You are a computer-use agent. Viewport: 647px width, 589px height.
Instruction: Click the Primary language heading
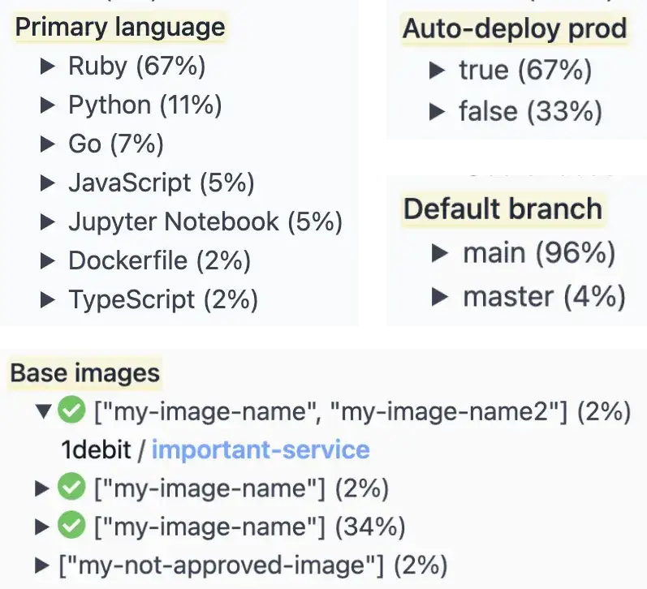(120, 28)
